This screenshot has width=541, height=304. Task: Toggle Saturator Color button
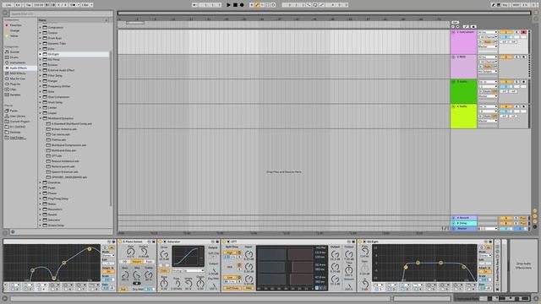tap(164, 270)
